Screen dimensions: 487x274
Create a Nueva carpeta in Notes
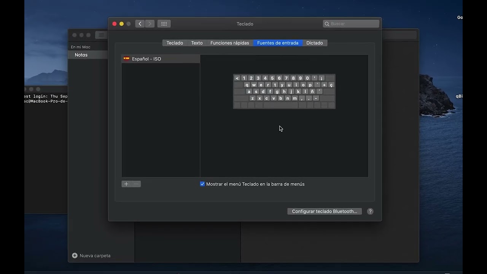91,256
